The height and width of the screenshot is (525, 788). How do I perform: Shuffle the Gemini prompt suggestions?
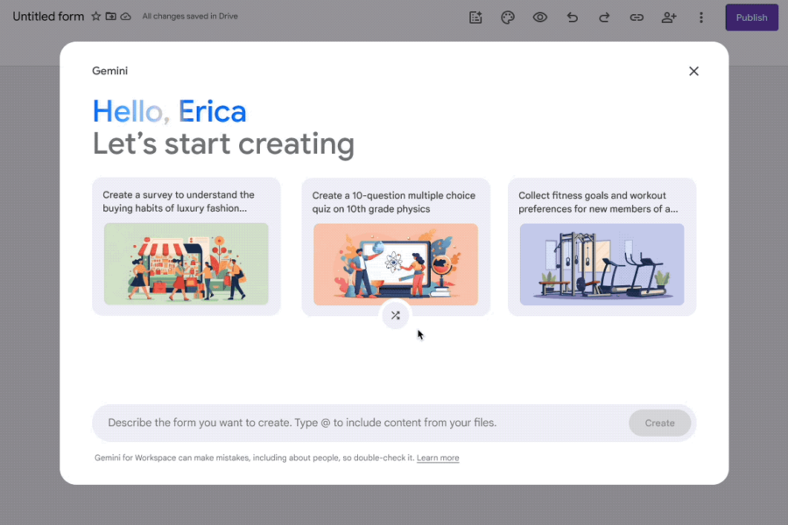396,316
